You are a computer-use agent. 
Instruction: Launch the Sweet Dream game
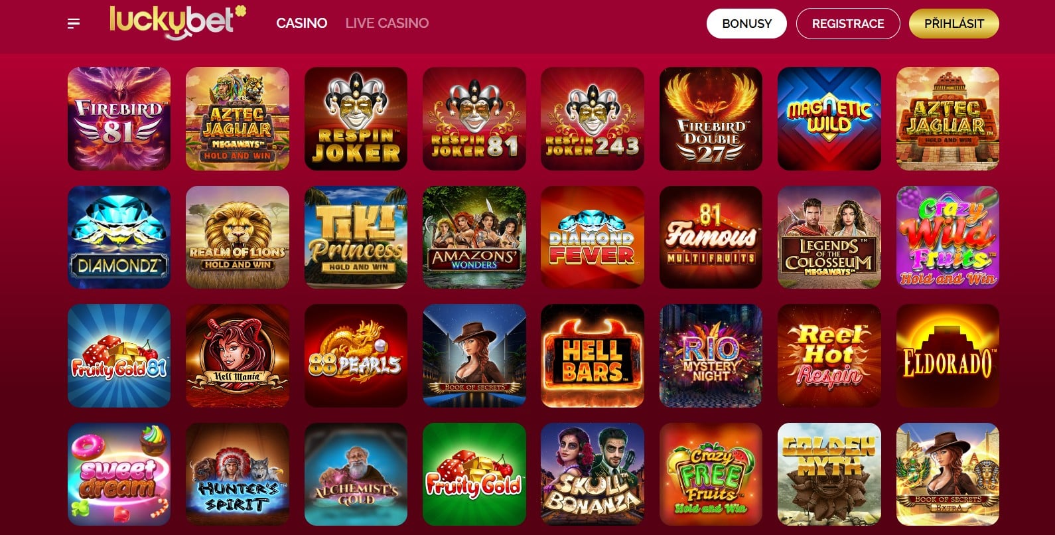tap(119, 474)
